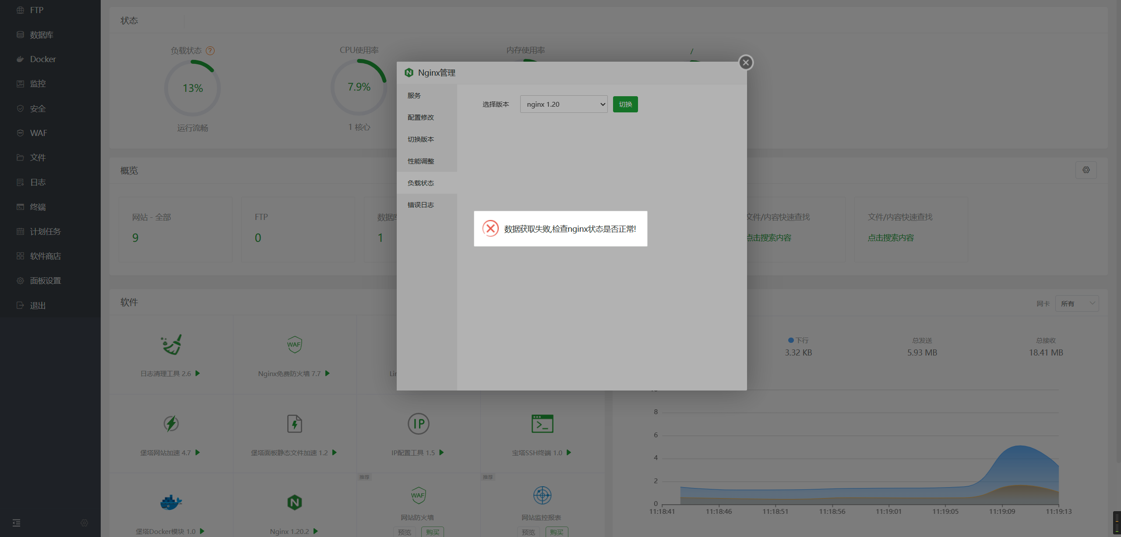Select the 负载状态 tab

point(427,183)
